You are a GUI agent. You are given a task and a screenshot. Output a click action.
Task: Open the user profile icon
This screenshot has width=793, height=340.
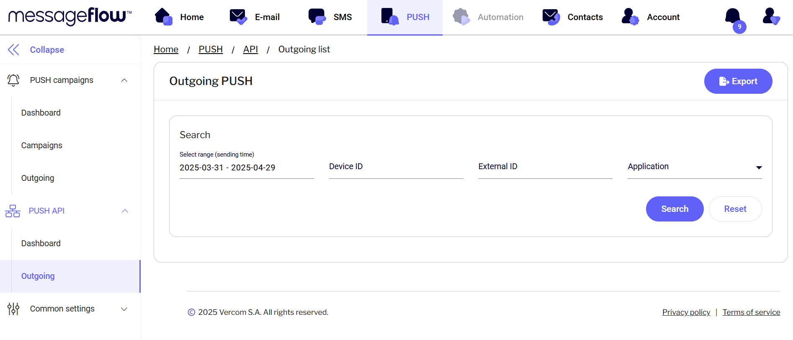(771, 17)
